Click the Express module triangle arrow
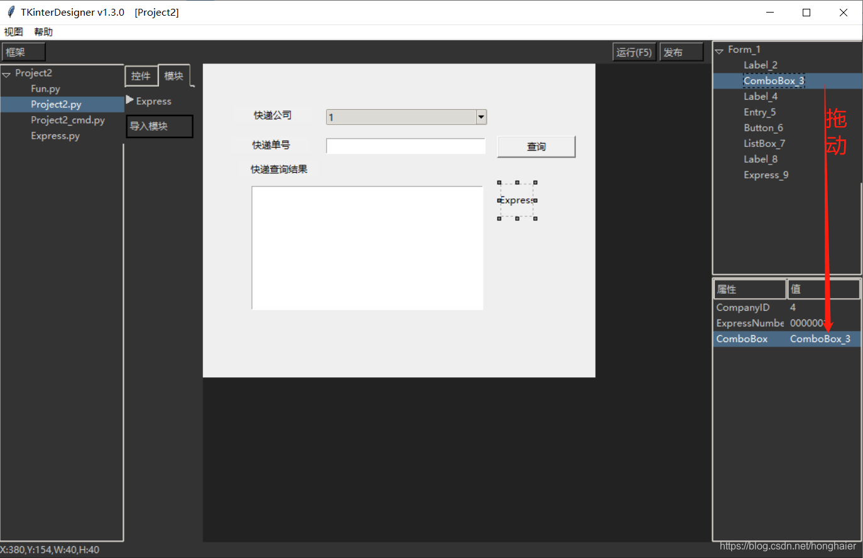 coord(129,100)
